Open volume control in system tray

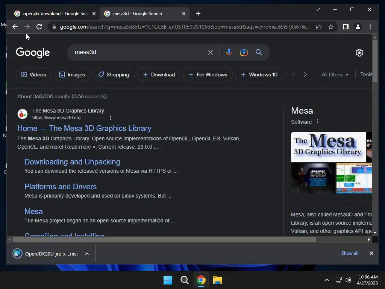coord(348,280)
